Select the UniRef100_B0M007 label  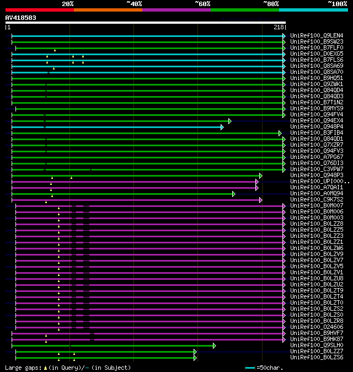[317, 206]
